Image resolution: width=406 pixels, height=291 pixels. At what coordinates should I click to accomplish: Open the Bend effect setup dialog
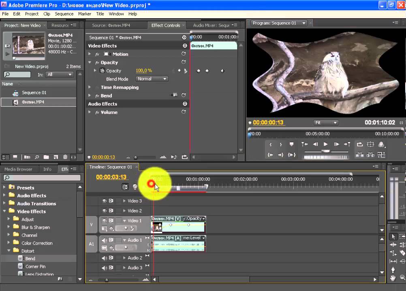pyautogui.click(x=175, y=95)
